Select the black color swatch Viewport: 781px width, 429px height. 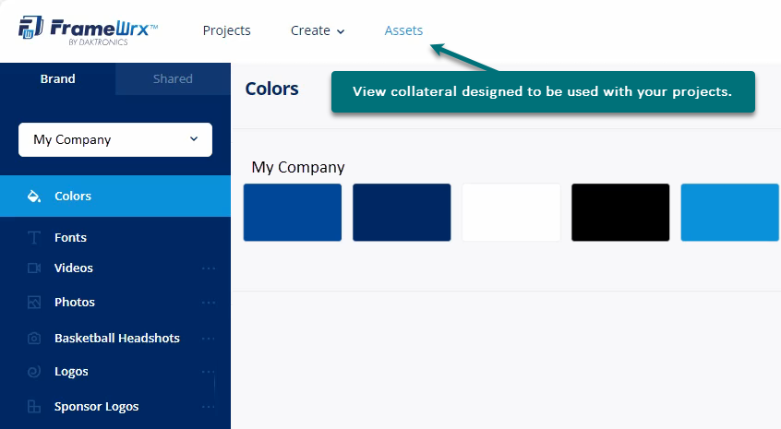620,212
